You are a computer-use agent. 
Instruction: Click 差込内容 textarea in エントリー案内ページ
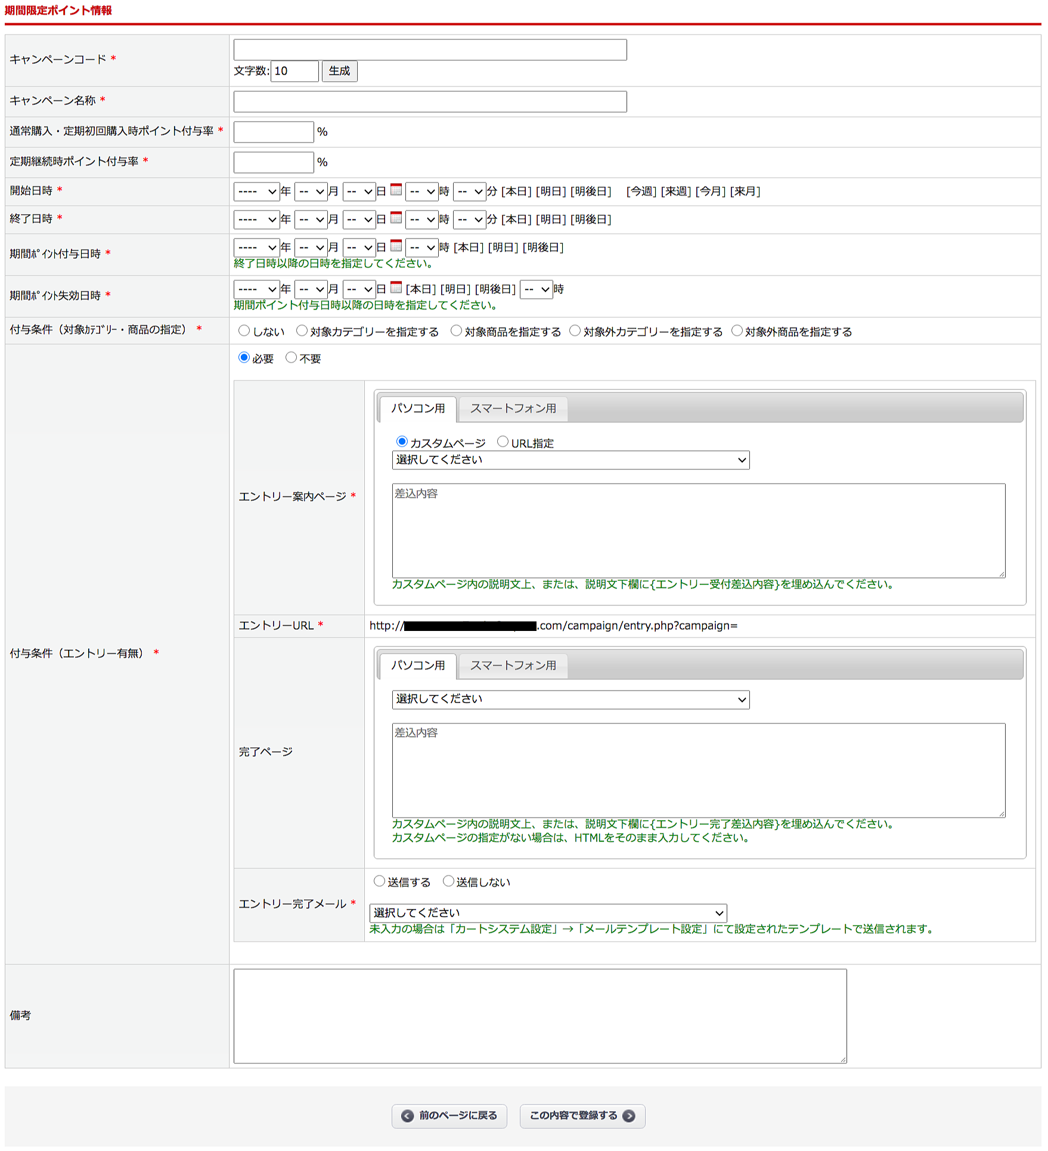[699, 531]
